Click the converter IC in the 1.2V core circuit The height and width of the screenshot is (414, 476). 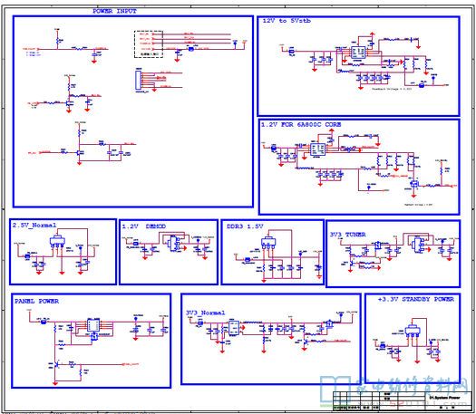tap(317, 149)
